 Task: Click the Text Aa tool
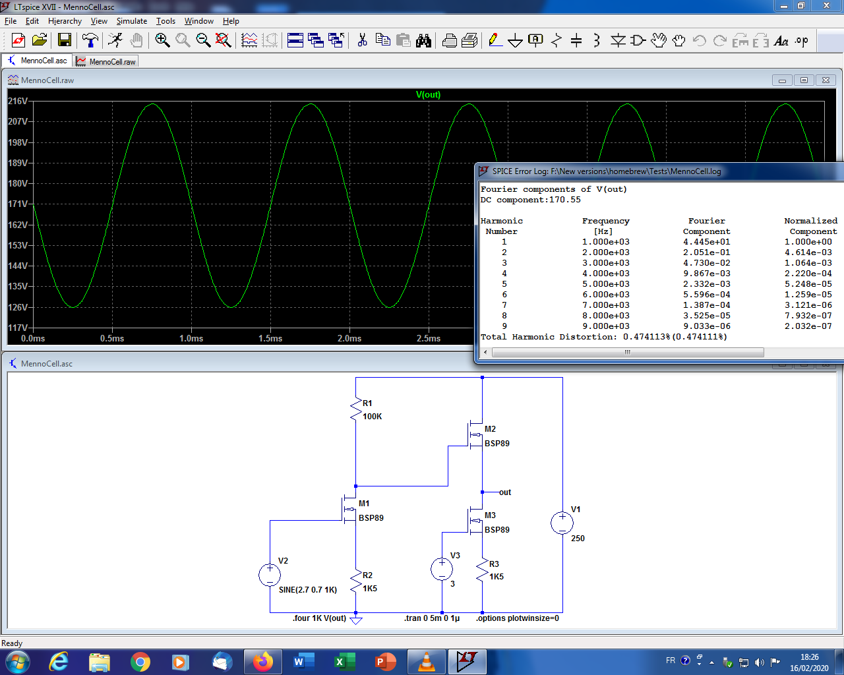click(x=781, y=41)
